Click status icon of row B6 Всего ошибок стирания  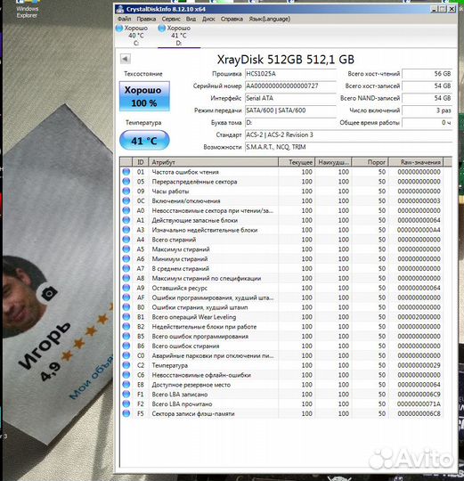126,346
